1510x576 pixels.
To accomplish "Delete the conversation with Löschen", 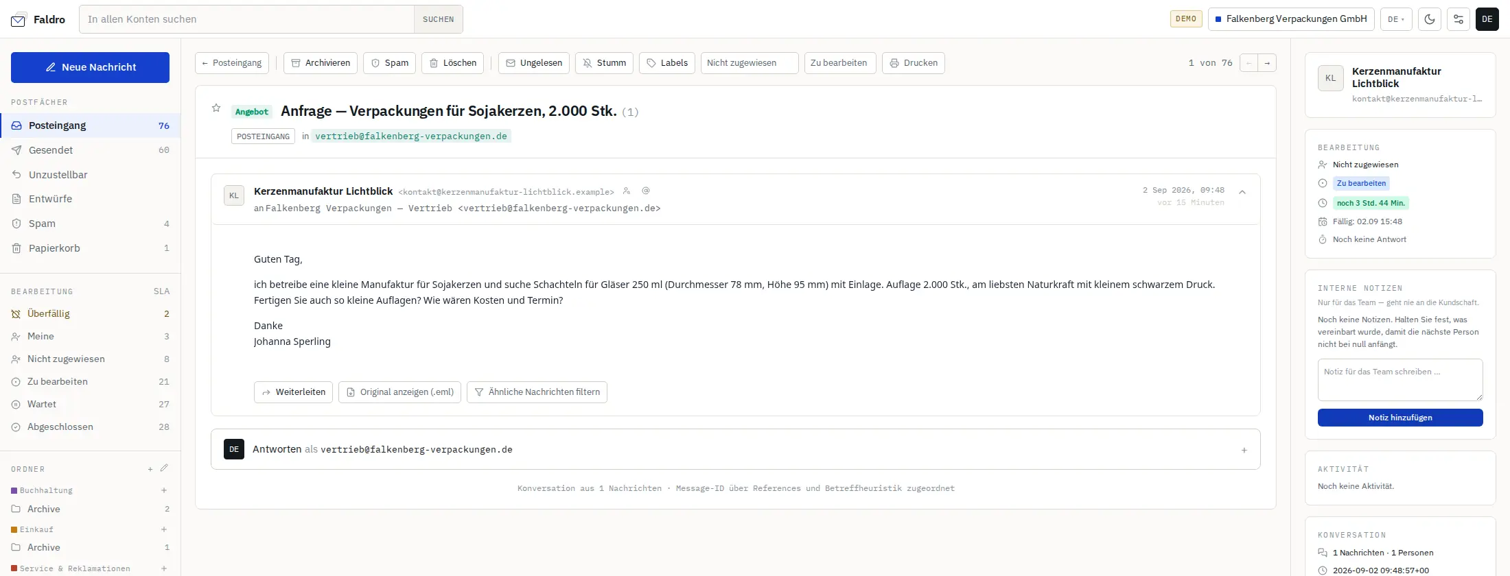I will click(x=452, y=63).
